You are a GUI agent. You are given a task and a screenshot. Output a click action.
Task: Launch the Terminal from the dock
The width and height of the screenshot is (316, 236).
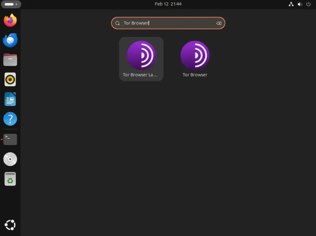pos(10,139)
